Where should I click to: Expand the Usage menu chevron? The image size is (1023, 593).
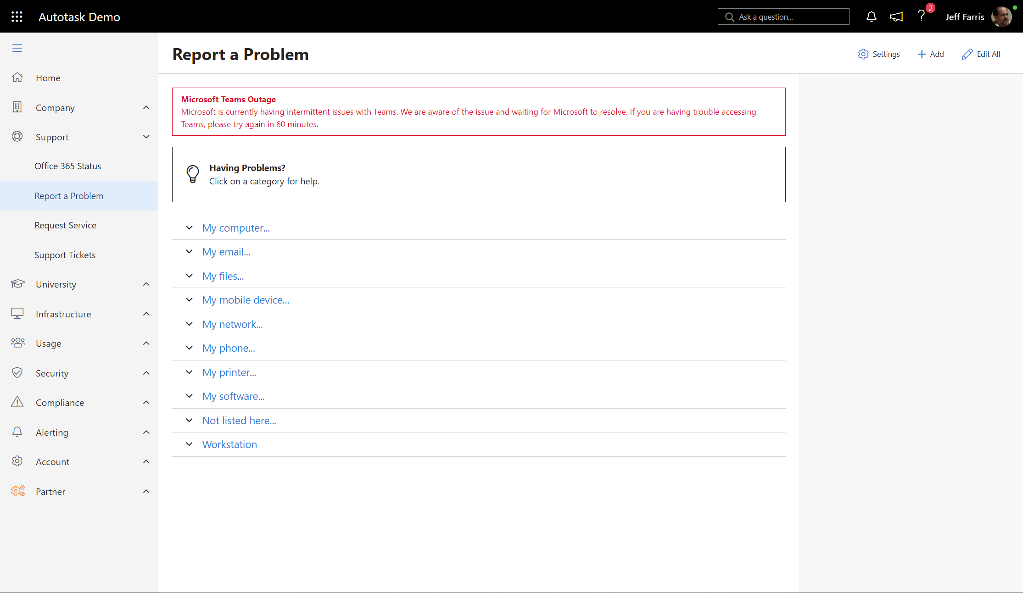click(x=146, y=343)
